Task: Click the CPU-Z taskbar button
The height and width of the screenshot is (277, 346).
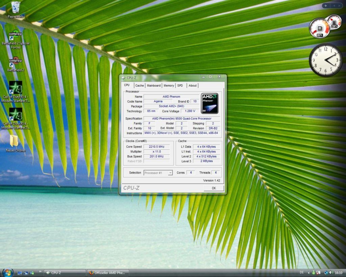Action: (x=65, y=273)
